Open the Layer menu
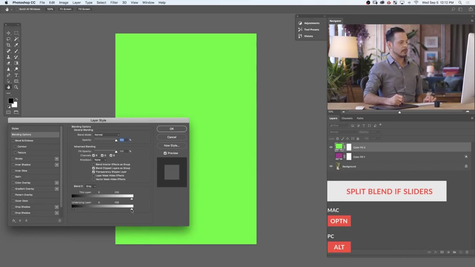Image resolution: width=475 pixels, height=267 pixels. coord(76,2)
